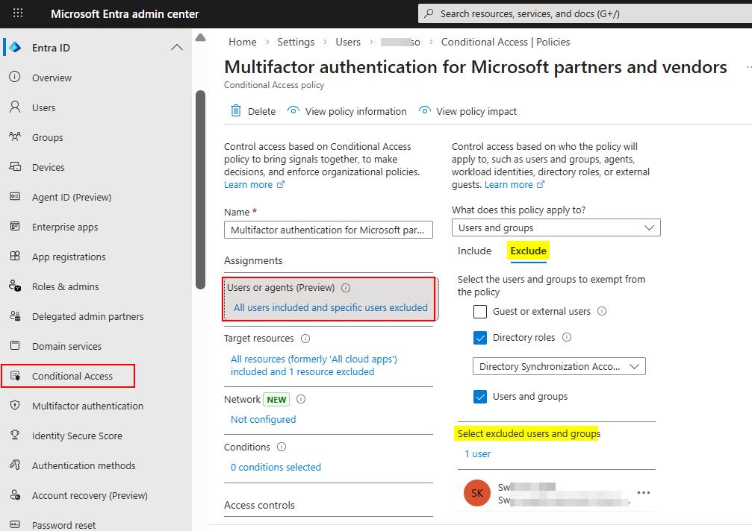The image size is (752, 531).
Task: Click the Entra ID diamond icon
Action: 15,48
